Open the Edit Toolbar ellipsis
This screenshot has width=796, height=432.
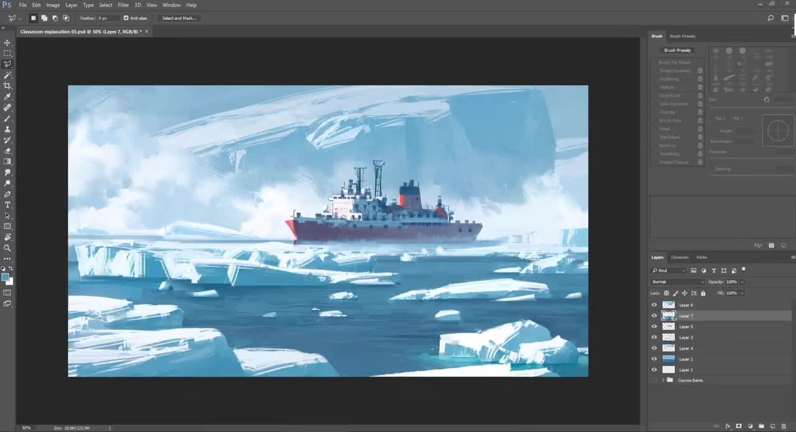[x=7, y=259]
